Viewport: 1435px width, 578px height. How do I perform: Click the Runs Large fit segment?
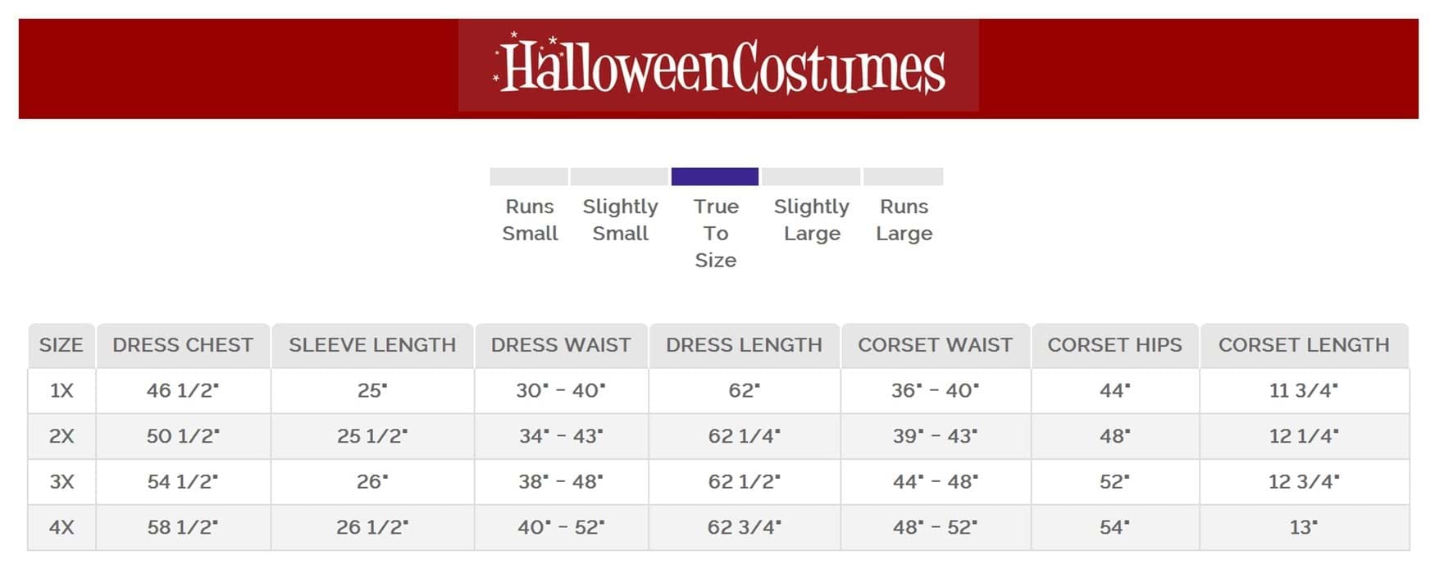pos(903,176)
